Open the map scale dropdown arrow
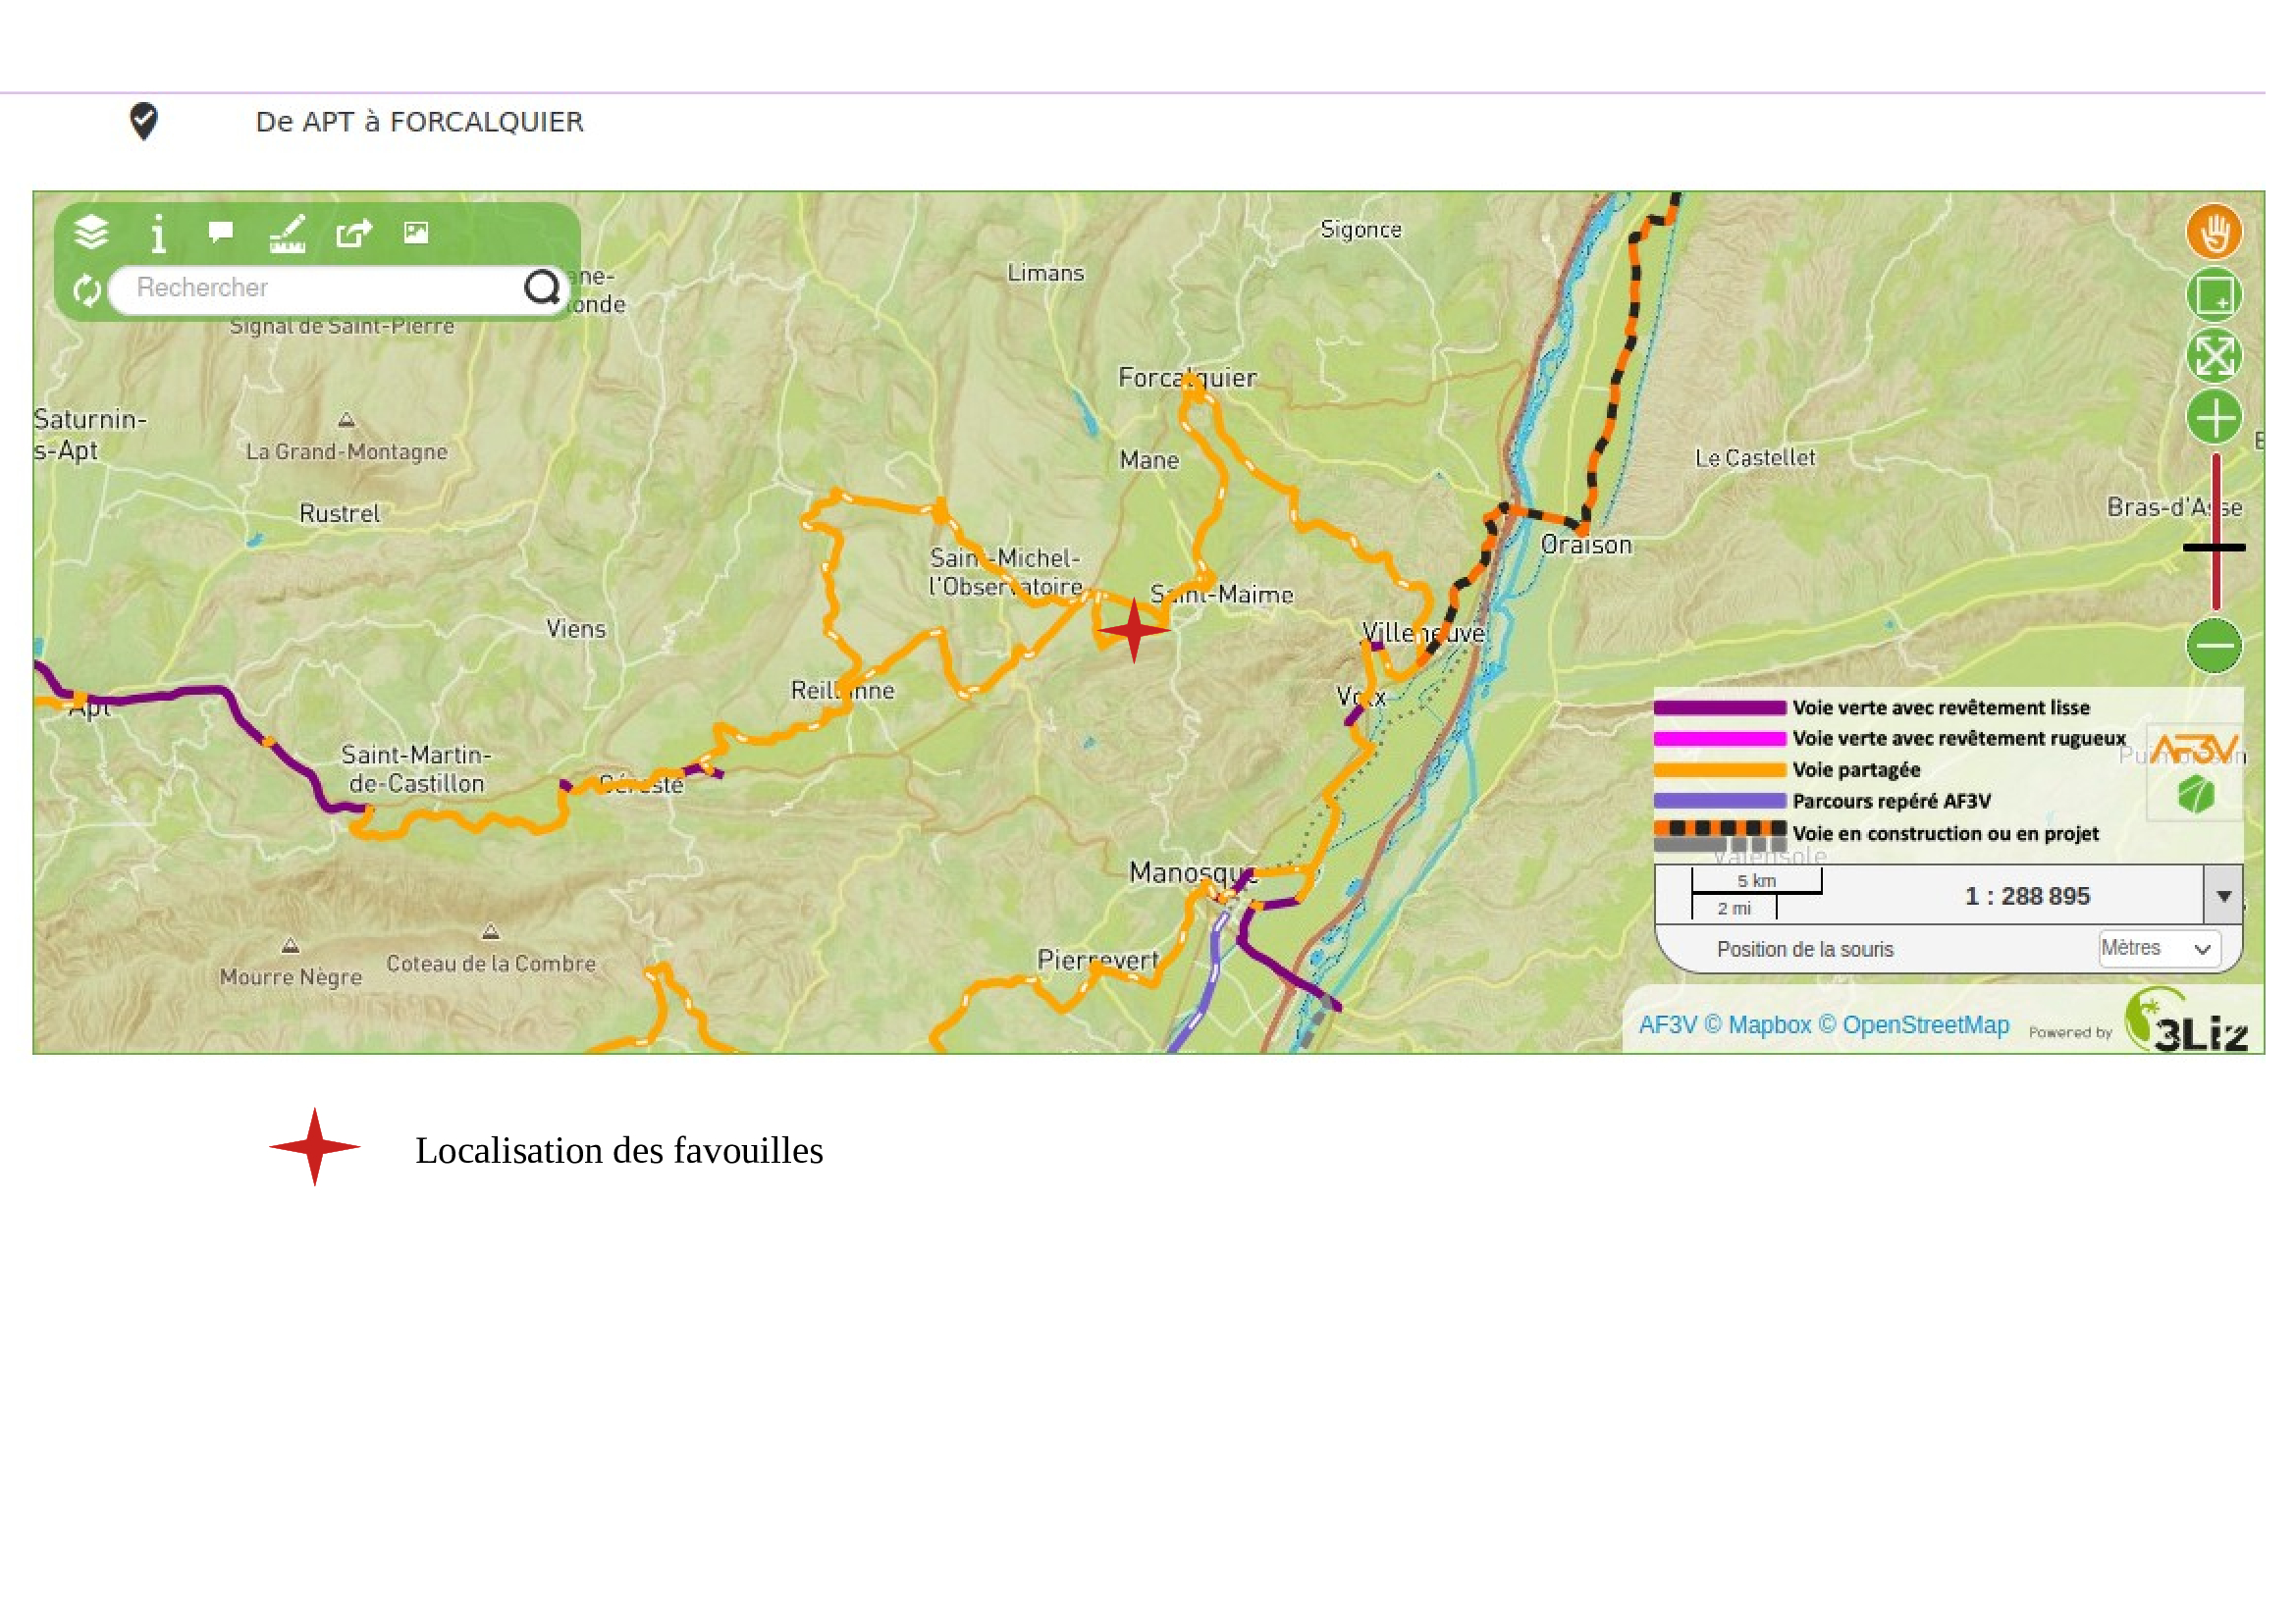The height and width of the screenshot is (1623, 2296). coord(2223,897)
